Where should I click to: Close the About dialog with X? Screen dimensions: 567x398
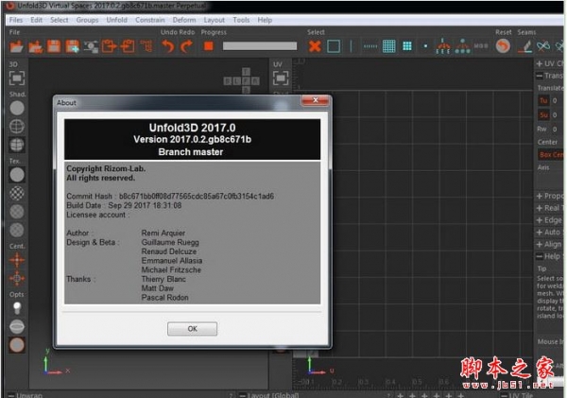pyautogui.click(x=316, y=100)
